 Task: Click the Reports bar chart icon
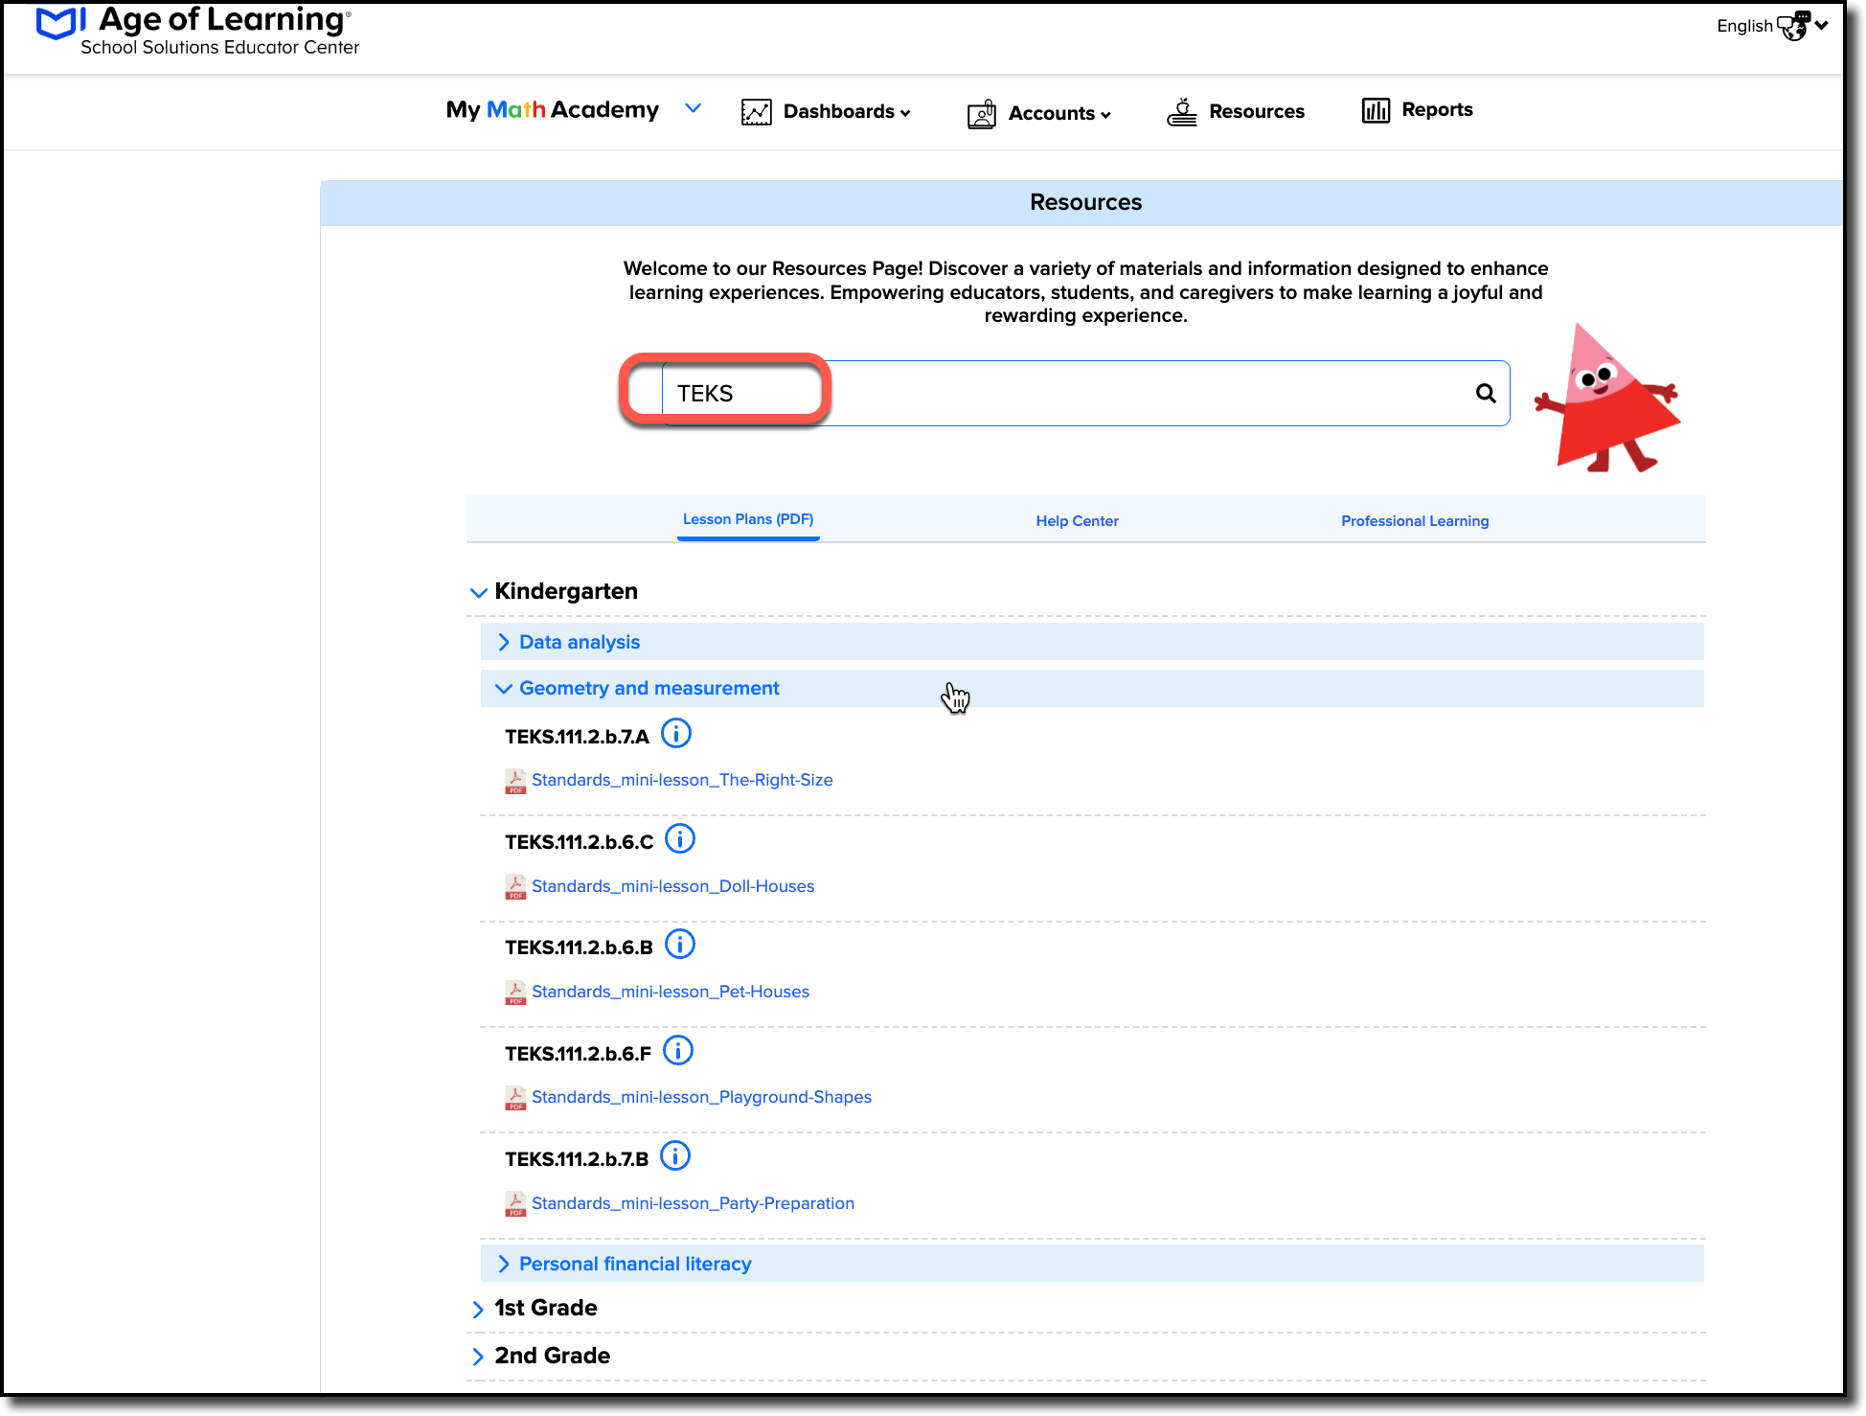point(1376,110)
